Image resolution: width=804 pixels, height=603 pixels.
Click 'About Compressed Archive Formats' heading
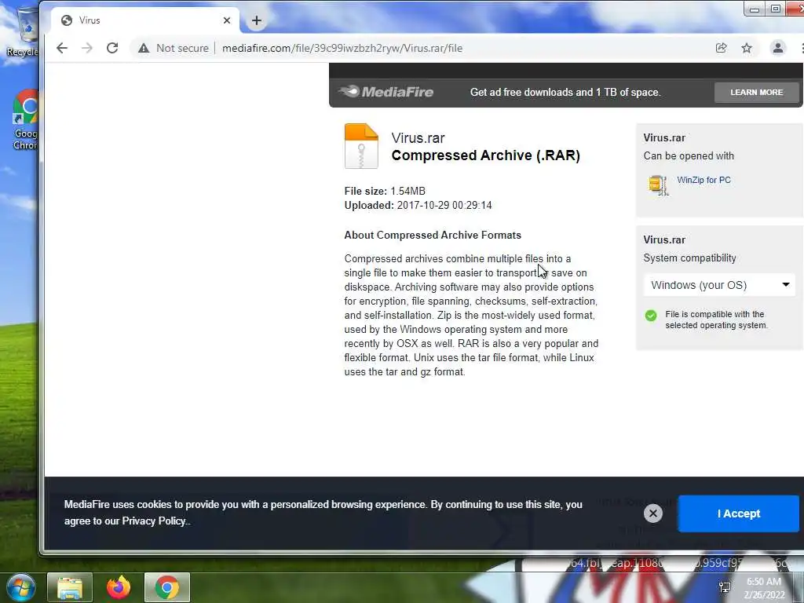433,236
